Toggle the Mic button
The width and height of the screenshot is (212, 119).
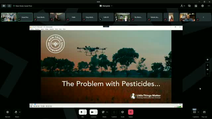pos(81,112)
